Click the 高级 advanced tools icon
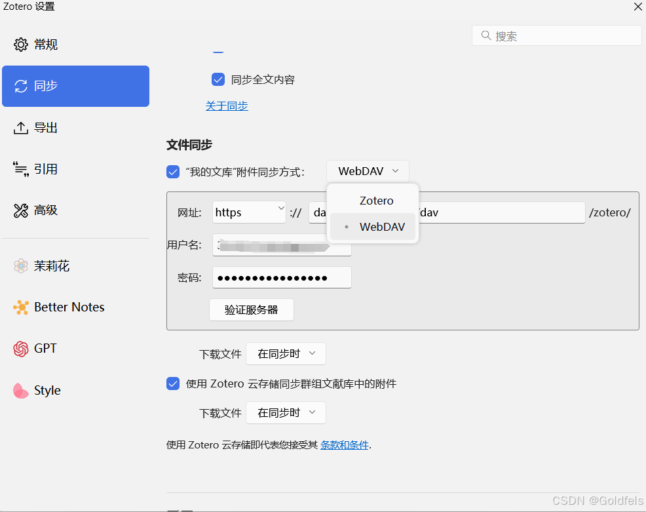The width and height of the screenshot is (646, 512). (x=21, y=210)
